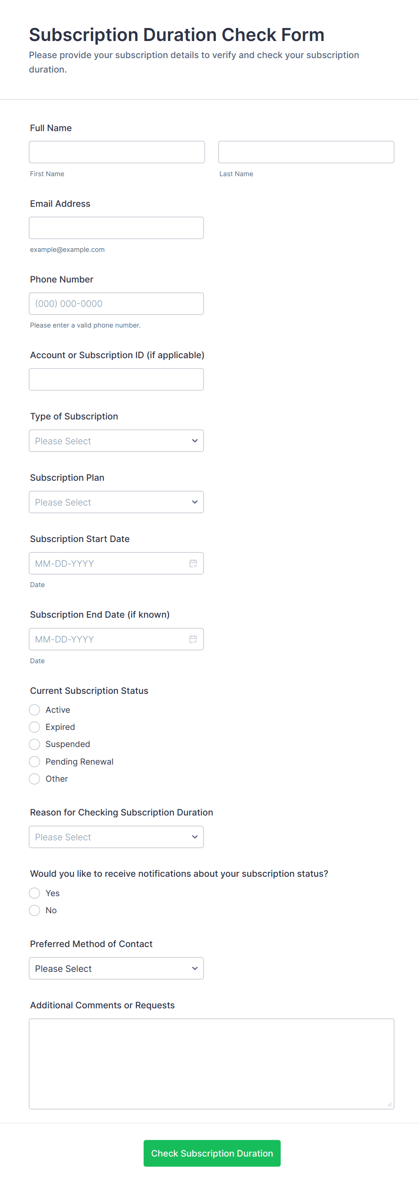Expand Preferred Method of Contact dropdown

coord(116,968)
